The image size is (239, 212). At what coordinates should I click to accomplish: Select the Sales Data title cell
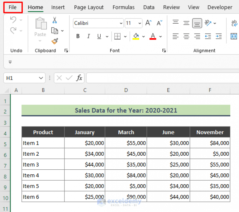pyautogui.click(x=126, y=111)
